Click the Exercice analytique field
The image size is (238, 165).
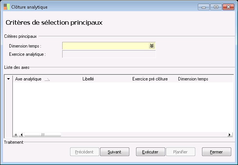point(109,55)
